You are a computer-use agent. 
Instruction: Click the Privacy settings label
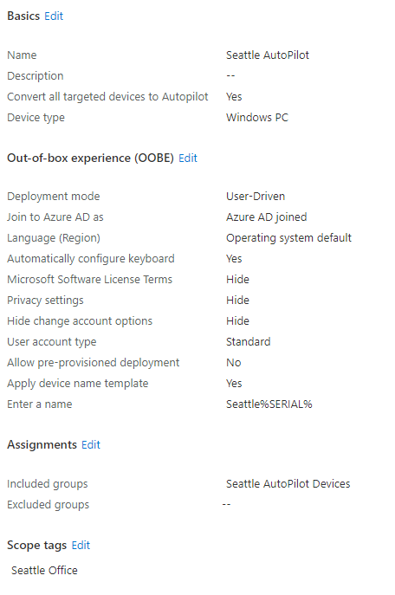(x=45, y=301)
